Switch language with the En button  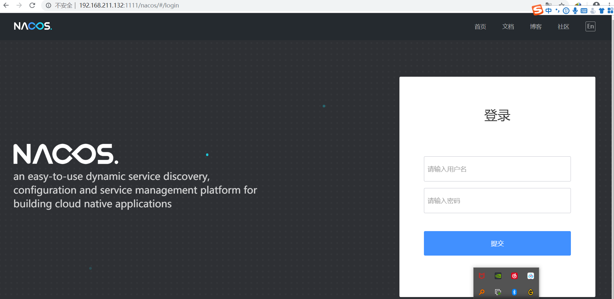[x=590, y=26]
